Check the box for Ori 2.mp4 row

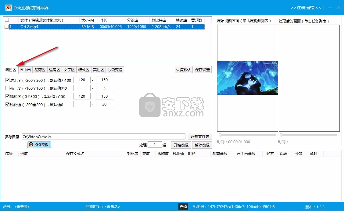point(7,27)
